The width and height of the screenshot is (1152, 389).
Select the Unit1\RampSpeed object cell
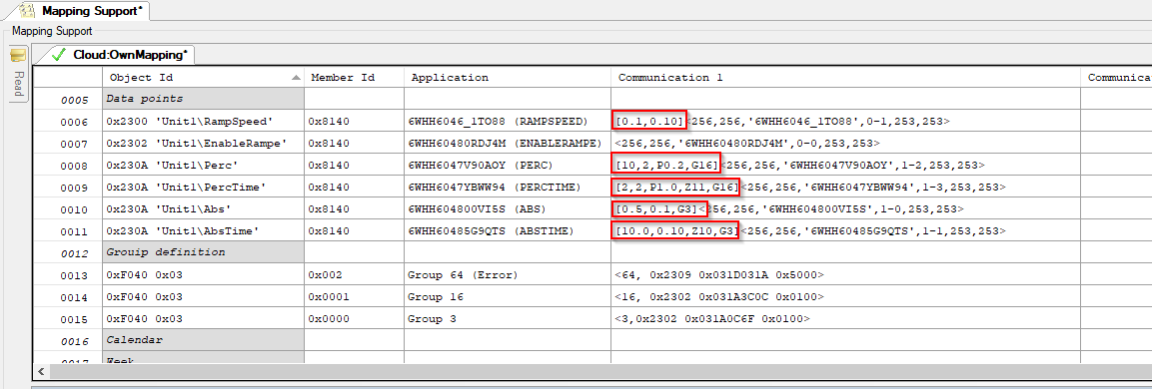coord(203,121)
